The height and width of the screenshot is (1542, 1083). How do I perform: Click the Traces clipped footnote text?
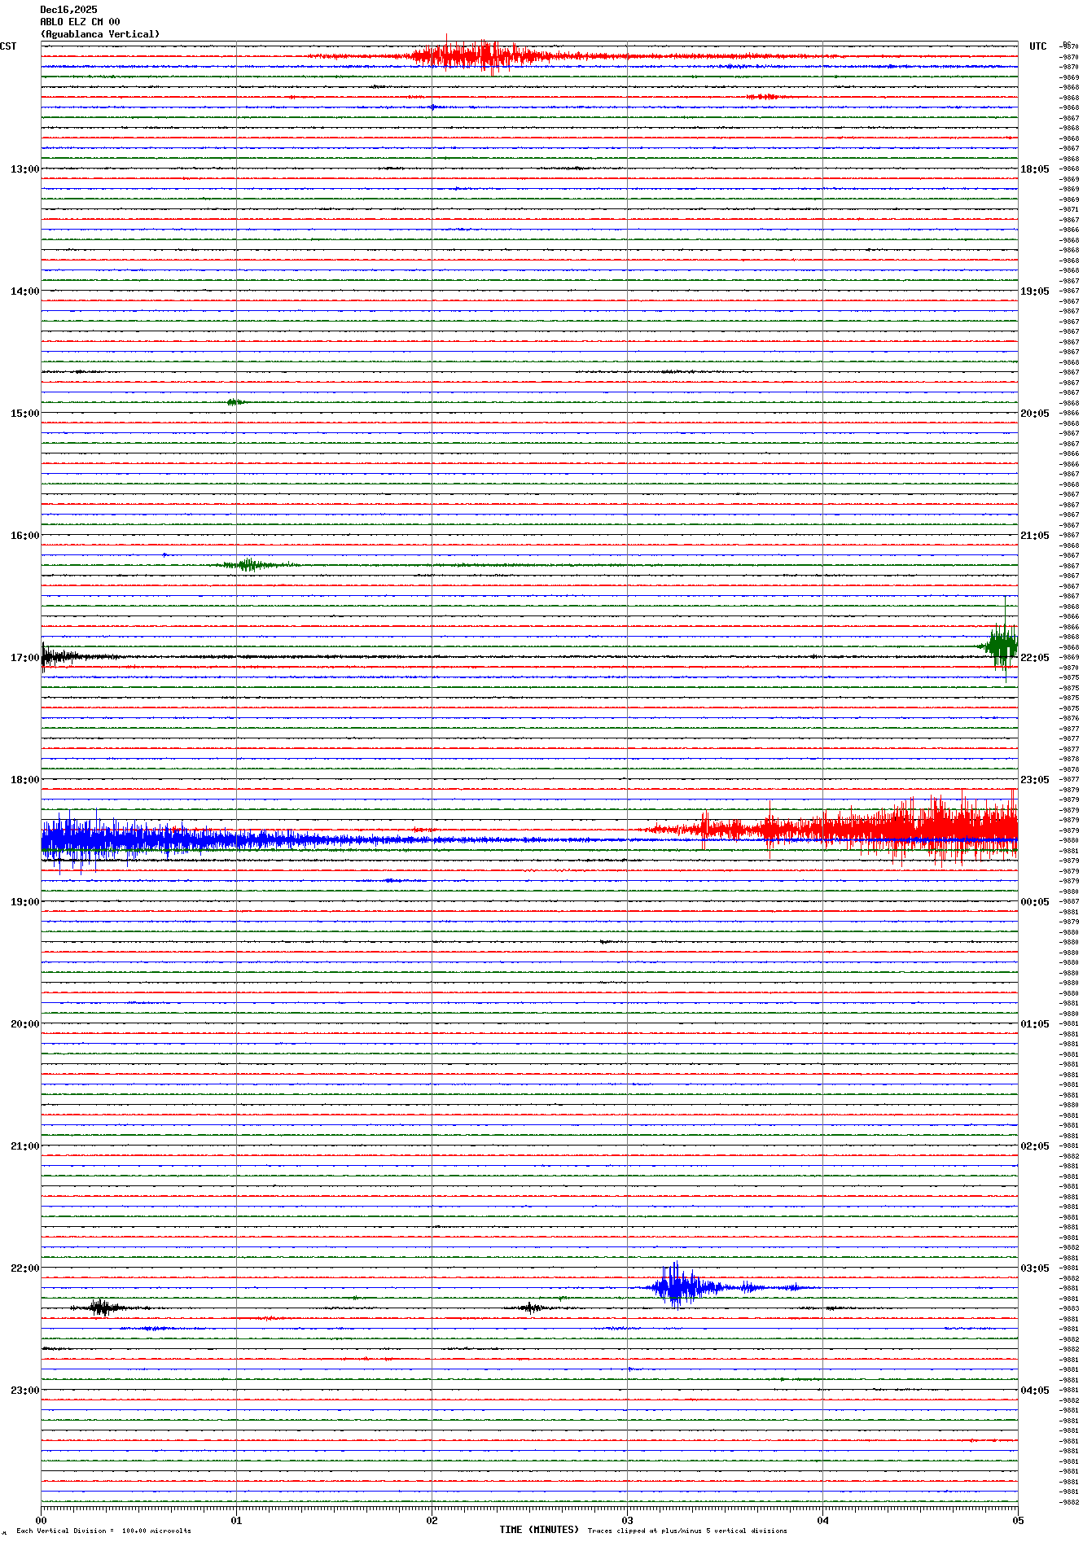[687, 1531]
